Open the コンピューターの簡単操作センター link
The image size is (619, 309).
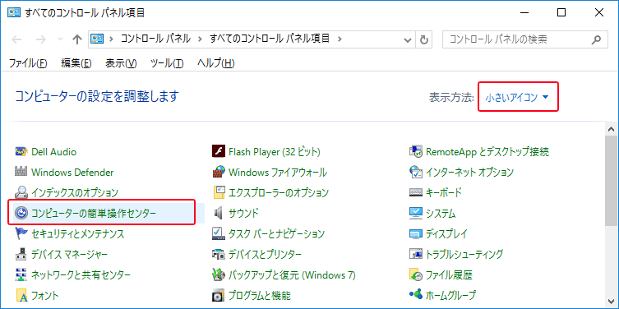[94, 213]
